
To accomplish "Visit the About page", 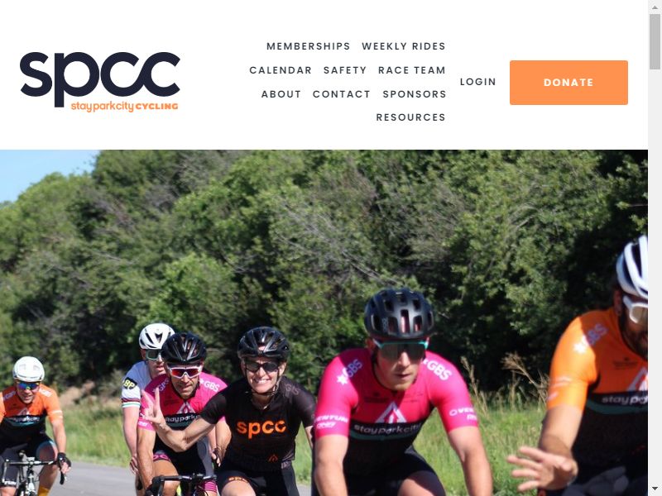I will coord(281,94).
